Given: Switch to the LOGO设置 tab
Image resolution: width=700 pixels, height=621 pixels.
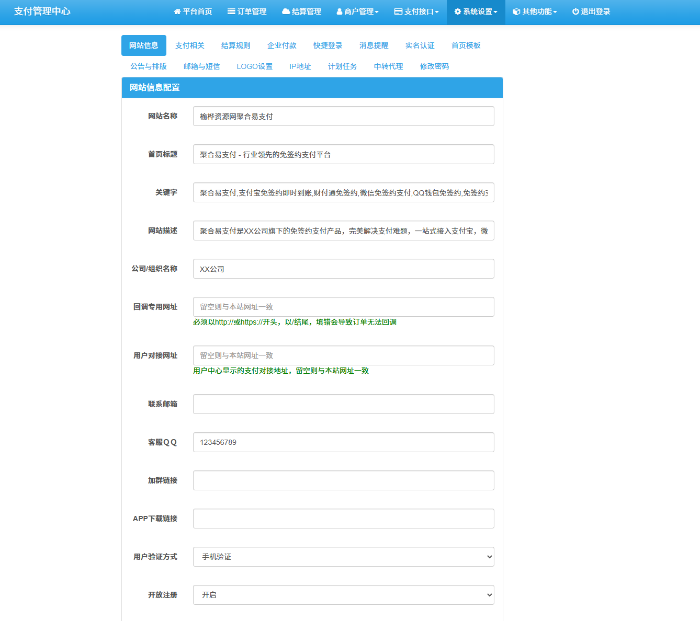Looking at the screenshot, I should [x=255, y=66].
